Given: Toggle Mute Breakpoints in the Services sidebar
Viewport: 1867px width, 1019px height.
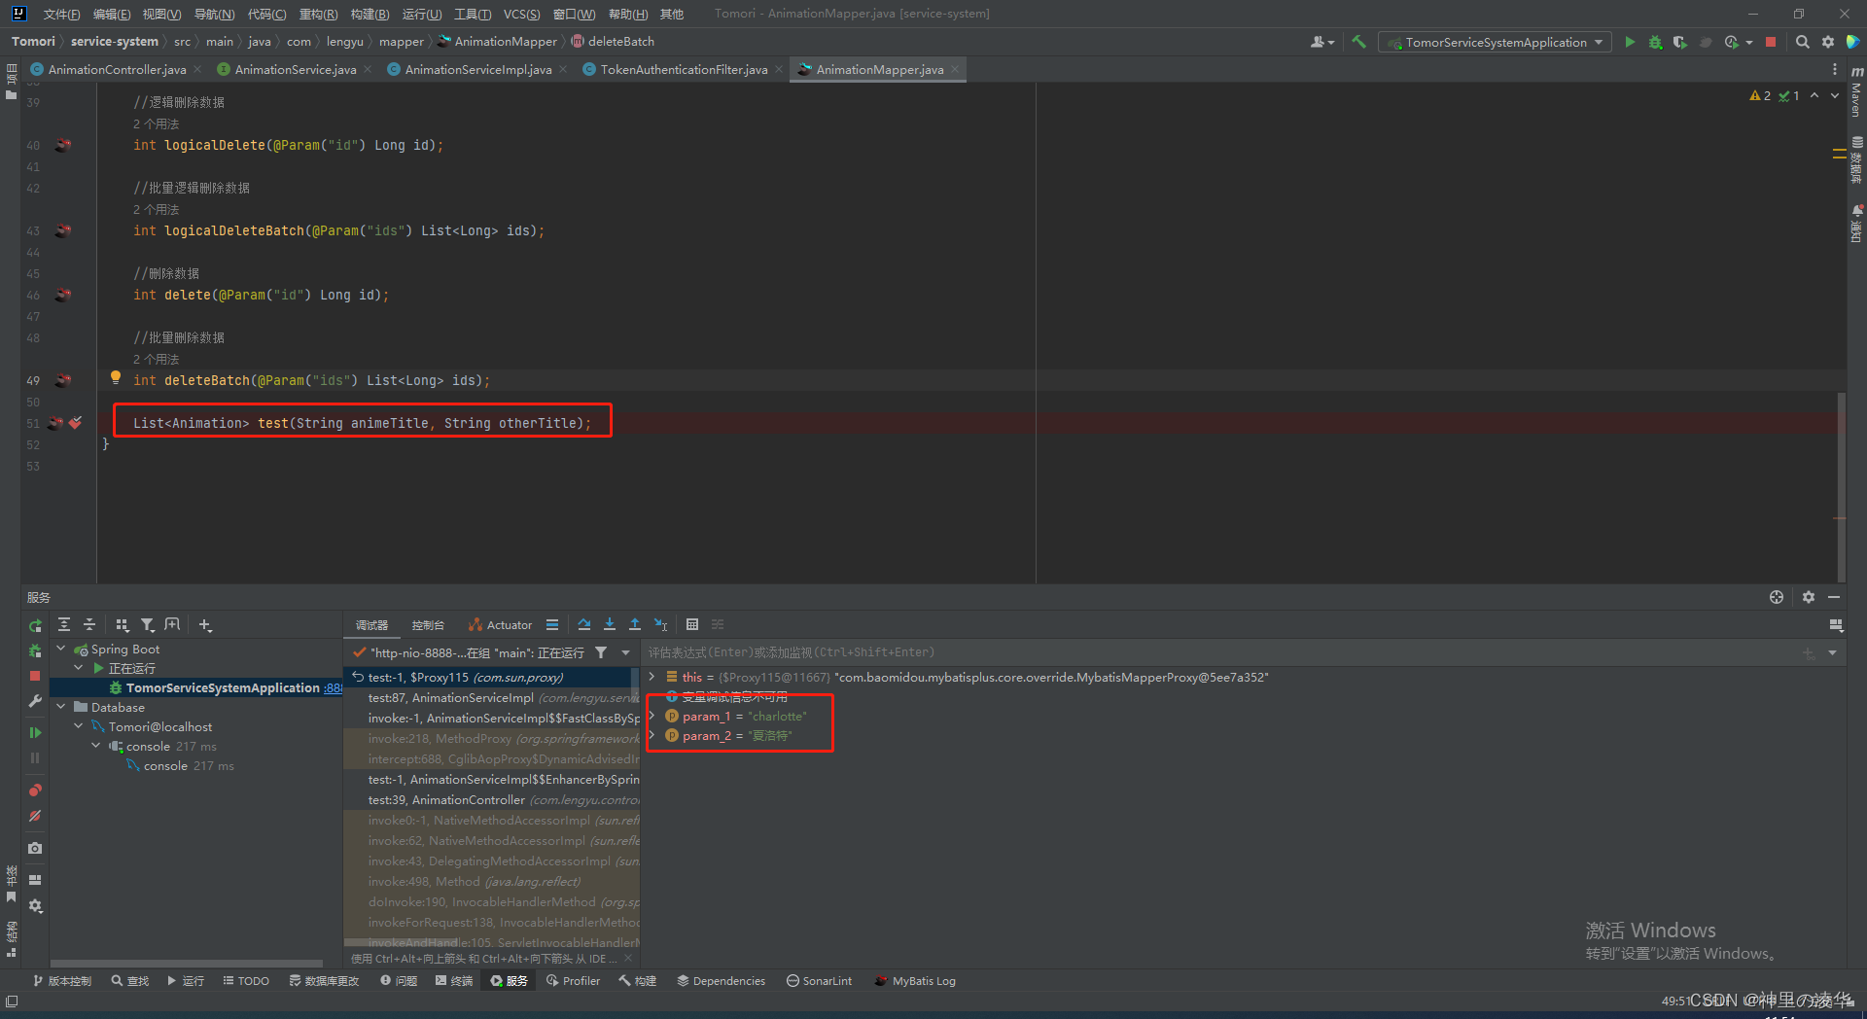Looking at the screenshot, I should pos(35,816).
